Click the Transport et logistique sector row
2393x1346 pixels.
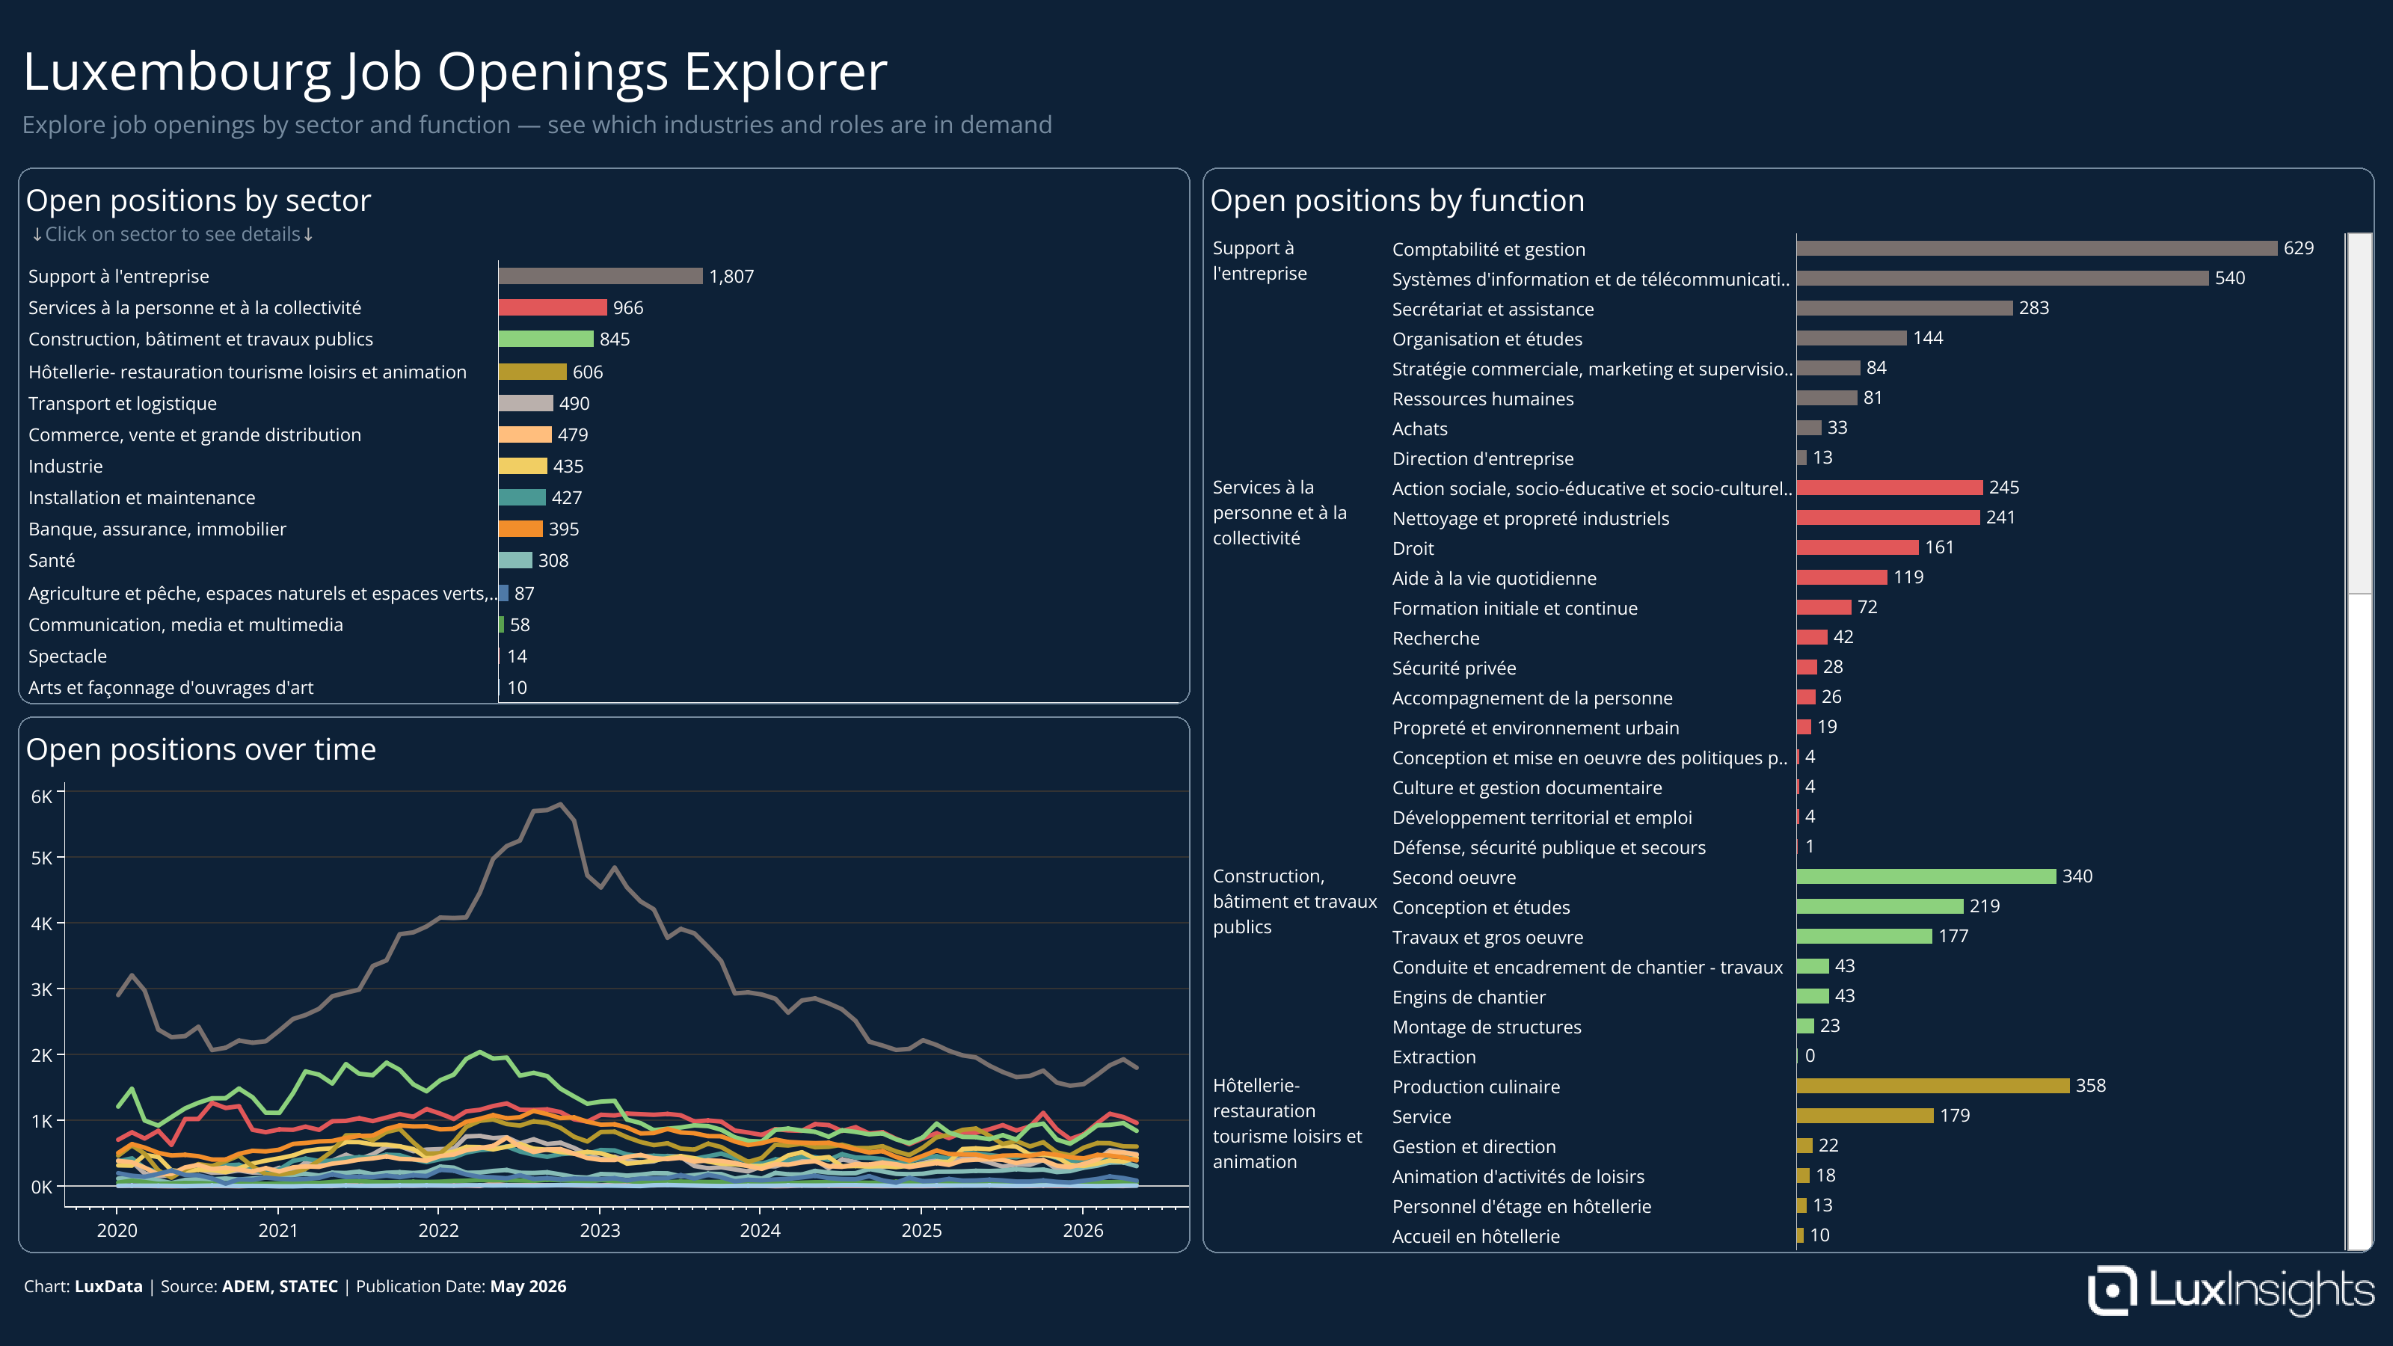tap(308, 403)
